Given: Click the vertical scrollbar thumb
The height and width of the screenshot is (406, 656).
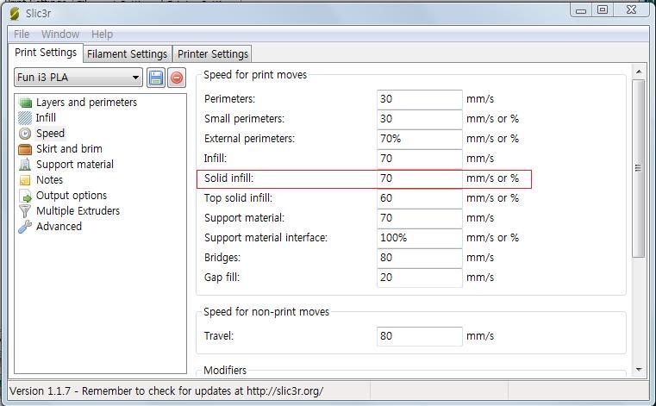Looking at the screenshot, I should [x=639, y=168].
